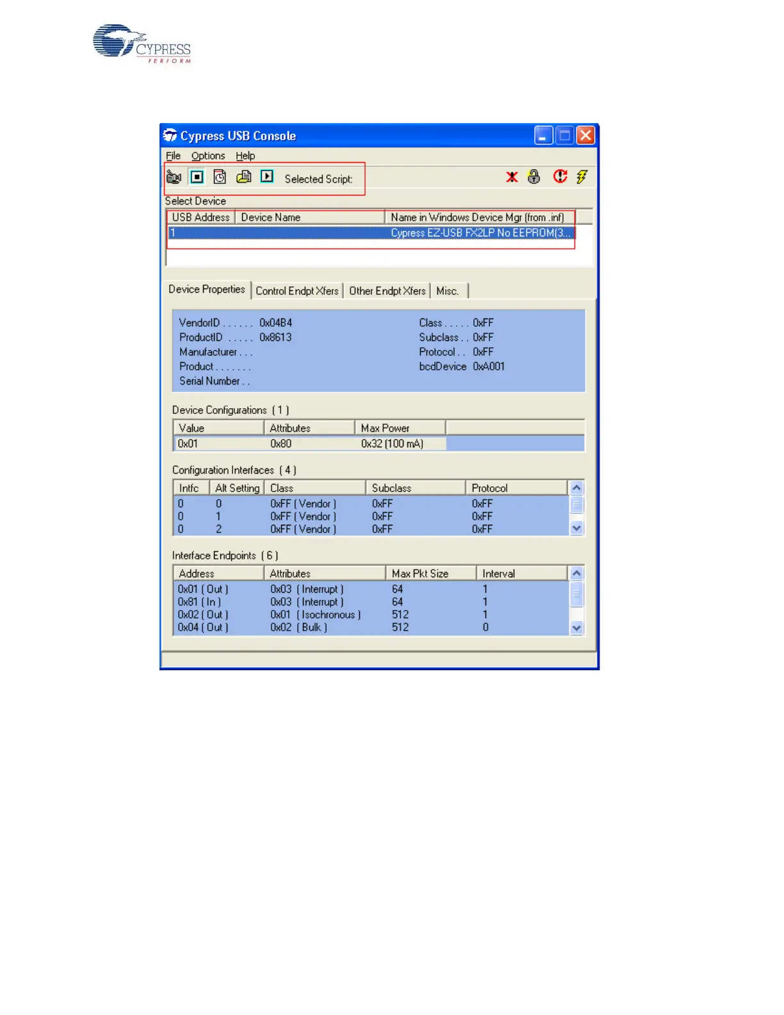Click the red circular reset icon
Image resolution: width=784 pixels, height=1015 pixels.
[x=560, y=177]
